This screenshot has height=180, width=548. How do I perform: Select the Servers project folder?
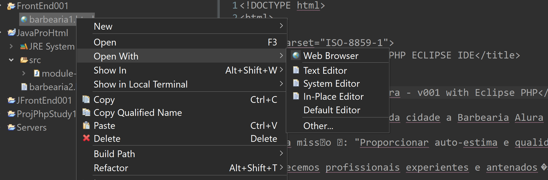[x=32, y=128]
